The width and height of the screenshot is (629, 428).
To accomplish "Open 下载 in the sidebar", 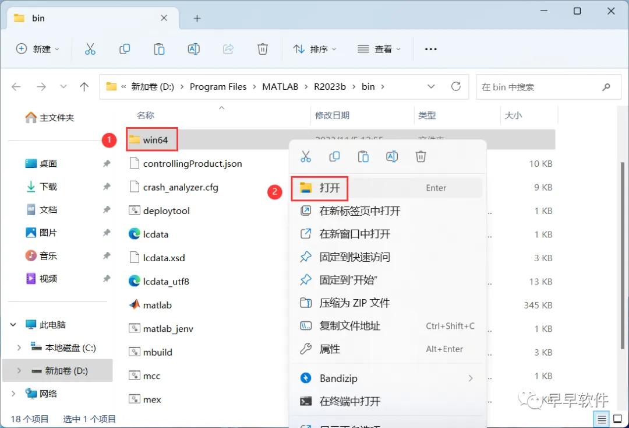I will (41, 187).
